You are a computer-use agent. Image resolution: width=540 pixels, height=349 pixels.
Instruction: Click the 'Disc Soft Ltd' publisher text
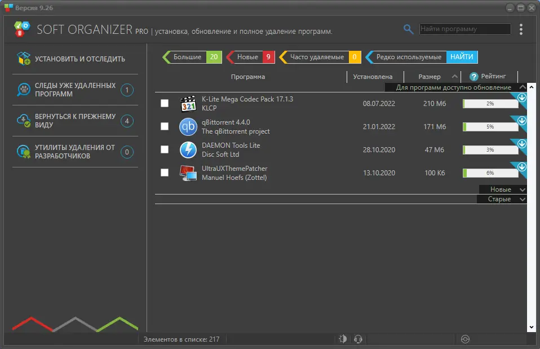[x=220, y=154]
